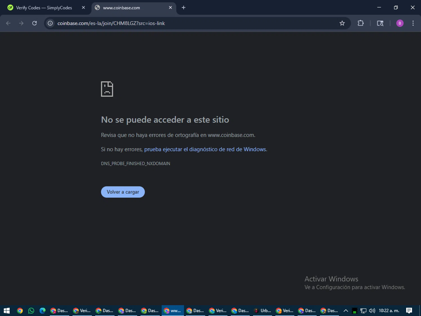Open the Extensions puzzle icon
This screenshot has width=421, height=316.
[x=361, y=23]
